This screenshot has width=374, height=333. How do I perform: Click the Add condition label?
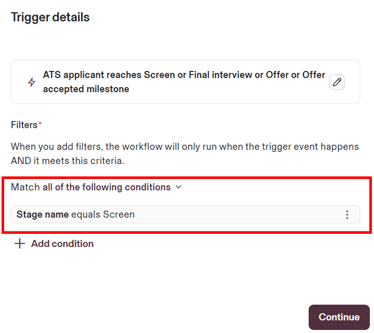(62, 244)
